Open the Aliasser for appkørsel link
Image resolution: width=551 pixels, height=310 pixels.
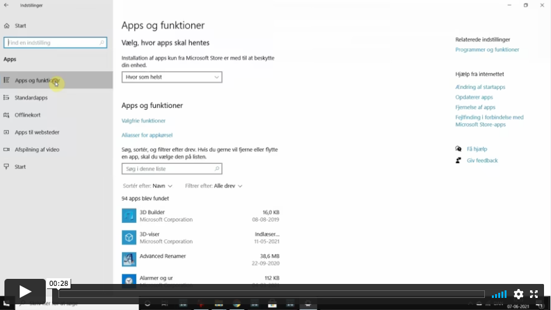coord(147,135)
